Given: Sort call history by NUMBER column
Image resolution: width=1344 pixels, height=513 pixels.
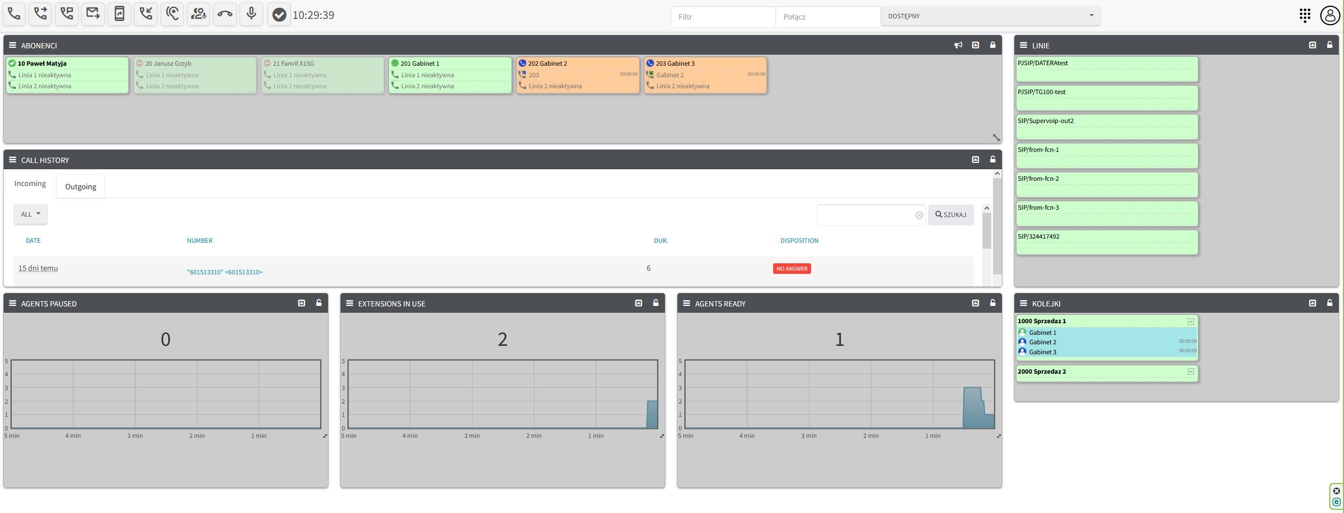Looking at the screenshot, I should pos(200,241).
